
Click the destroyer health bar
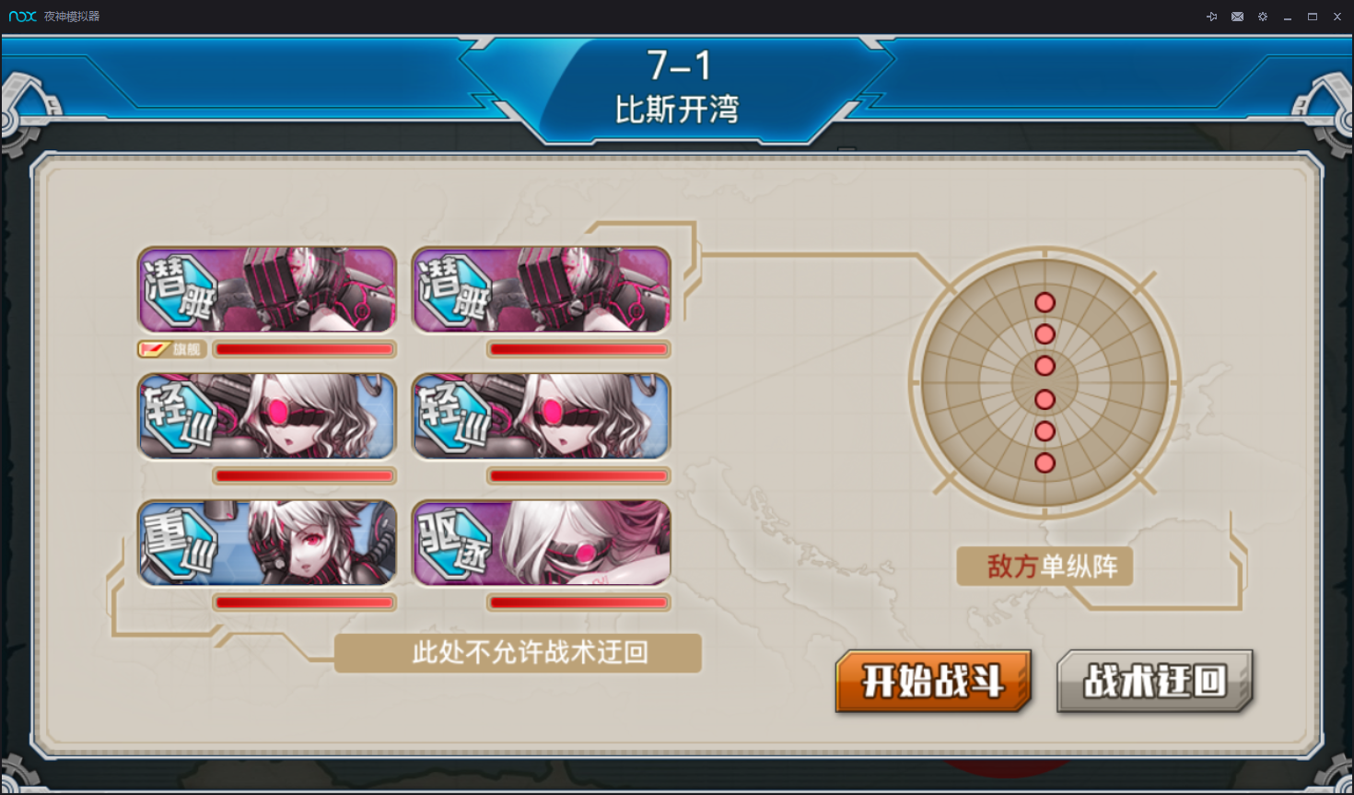coord(578,602)
